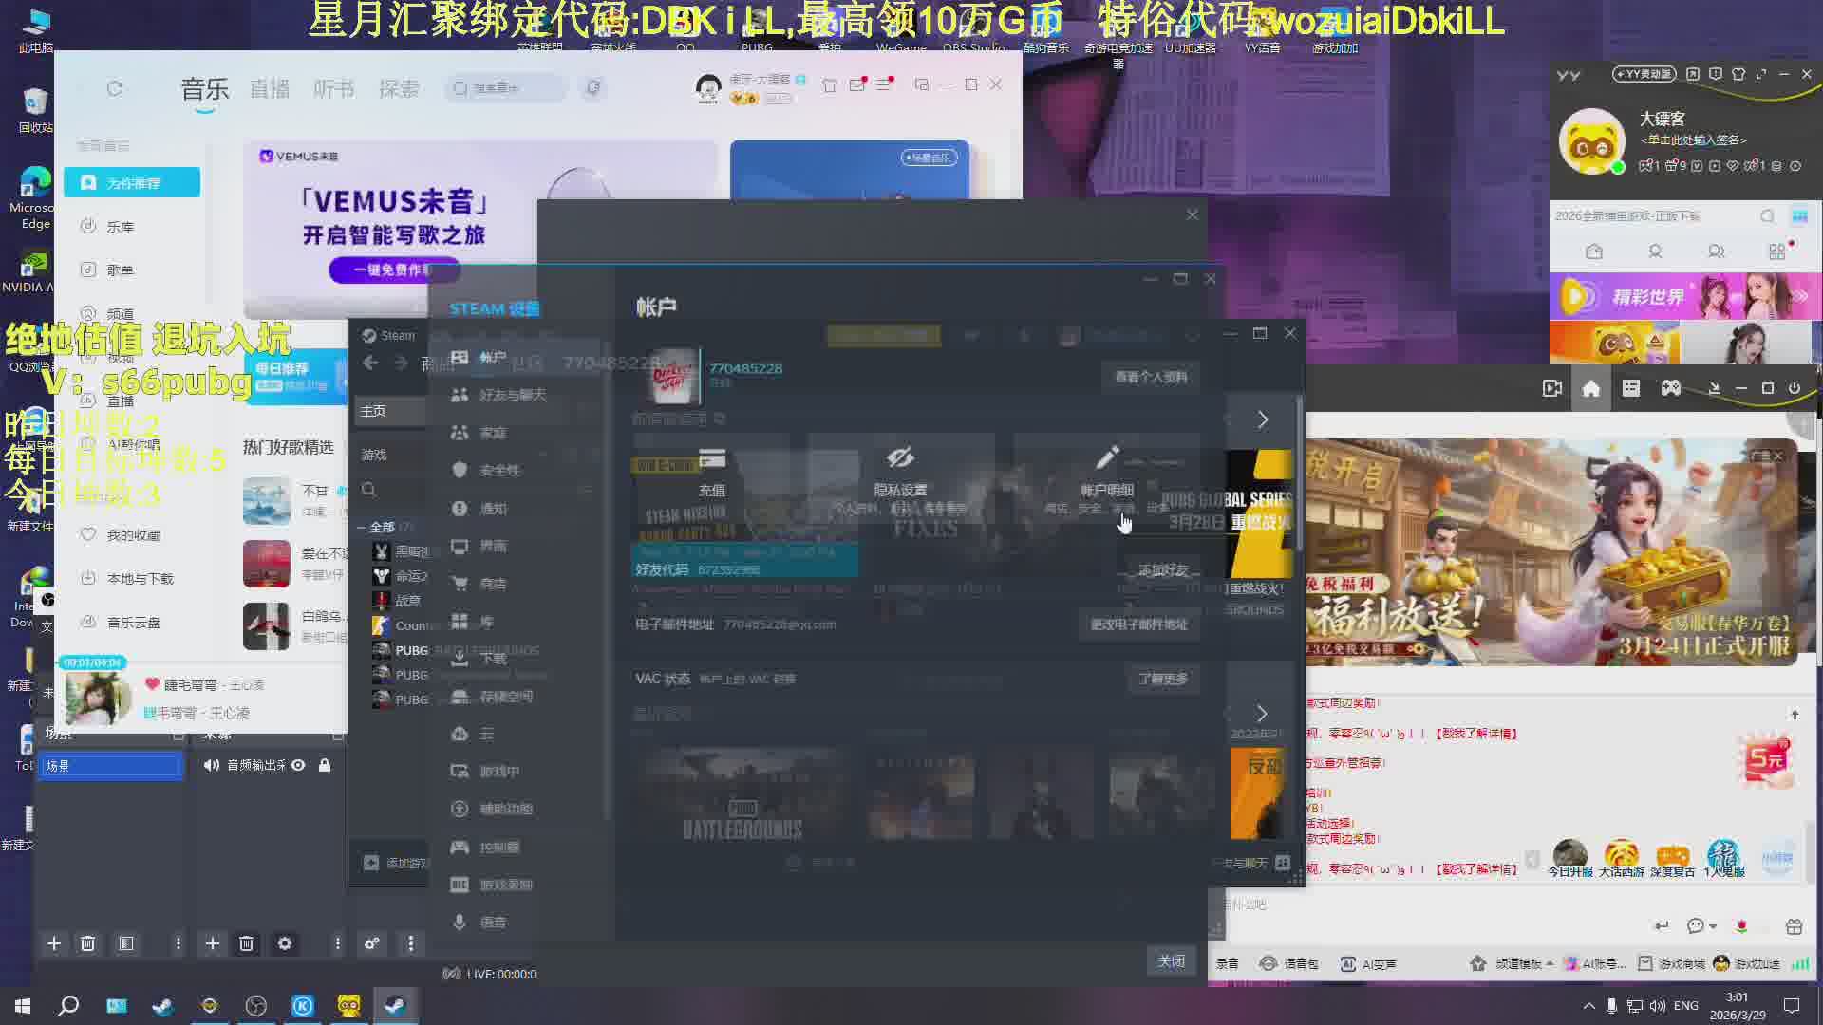
Task: Open the emoji dropdown in YY chat
Action: 1713,926
